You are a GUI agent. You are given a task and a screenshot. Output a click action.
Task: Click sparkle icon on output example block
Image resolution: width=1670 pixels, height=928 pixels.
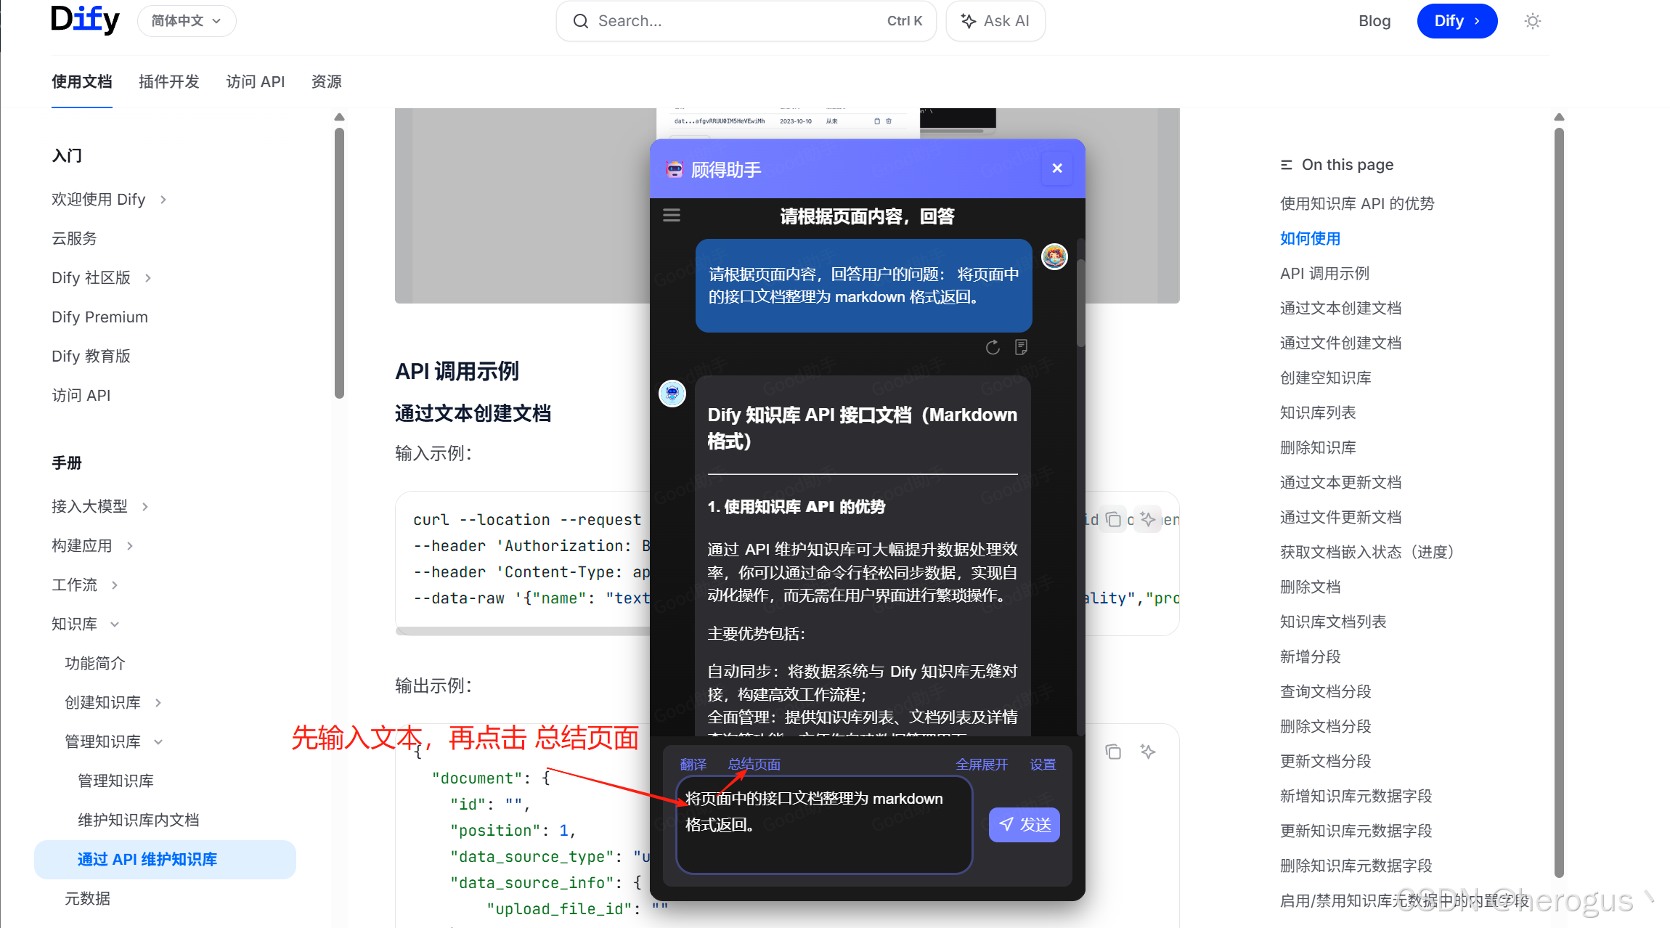point(1148,752)
